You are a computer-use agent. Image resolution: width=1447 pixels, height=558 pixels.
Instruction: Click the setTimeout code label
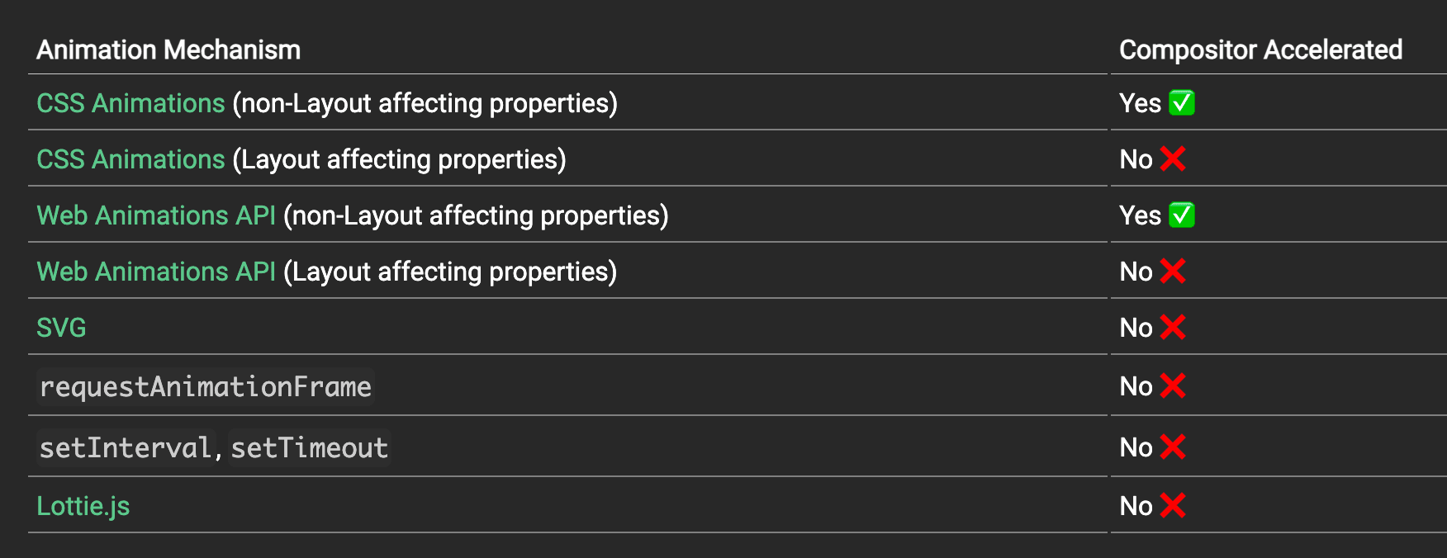pos(309,447)
